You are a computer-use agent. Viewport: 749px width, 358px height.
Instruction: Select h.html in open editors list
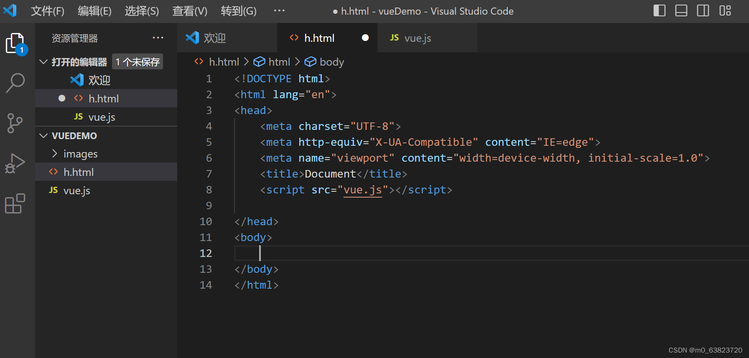click(x=106, y=98)
